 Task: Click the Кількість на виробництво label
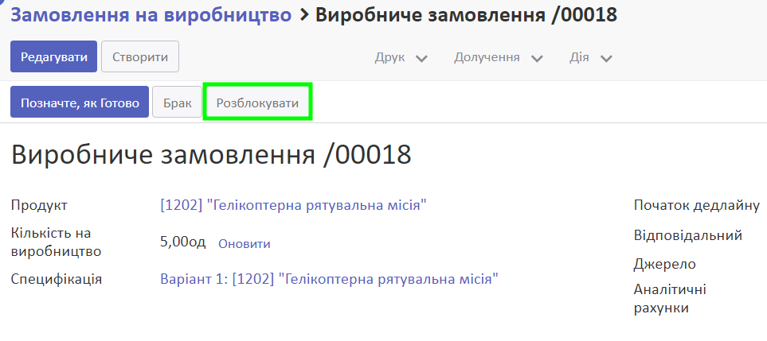(56, 242)
